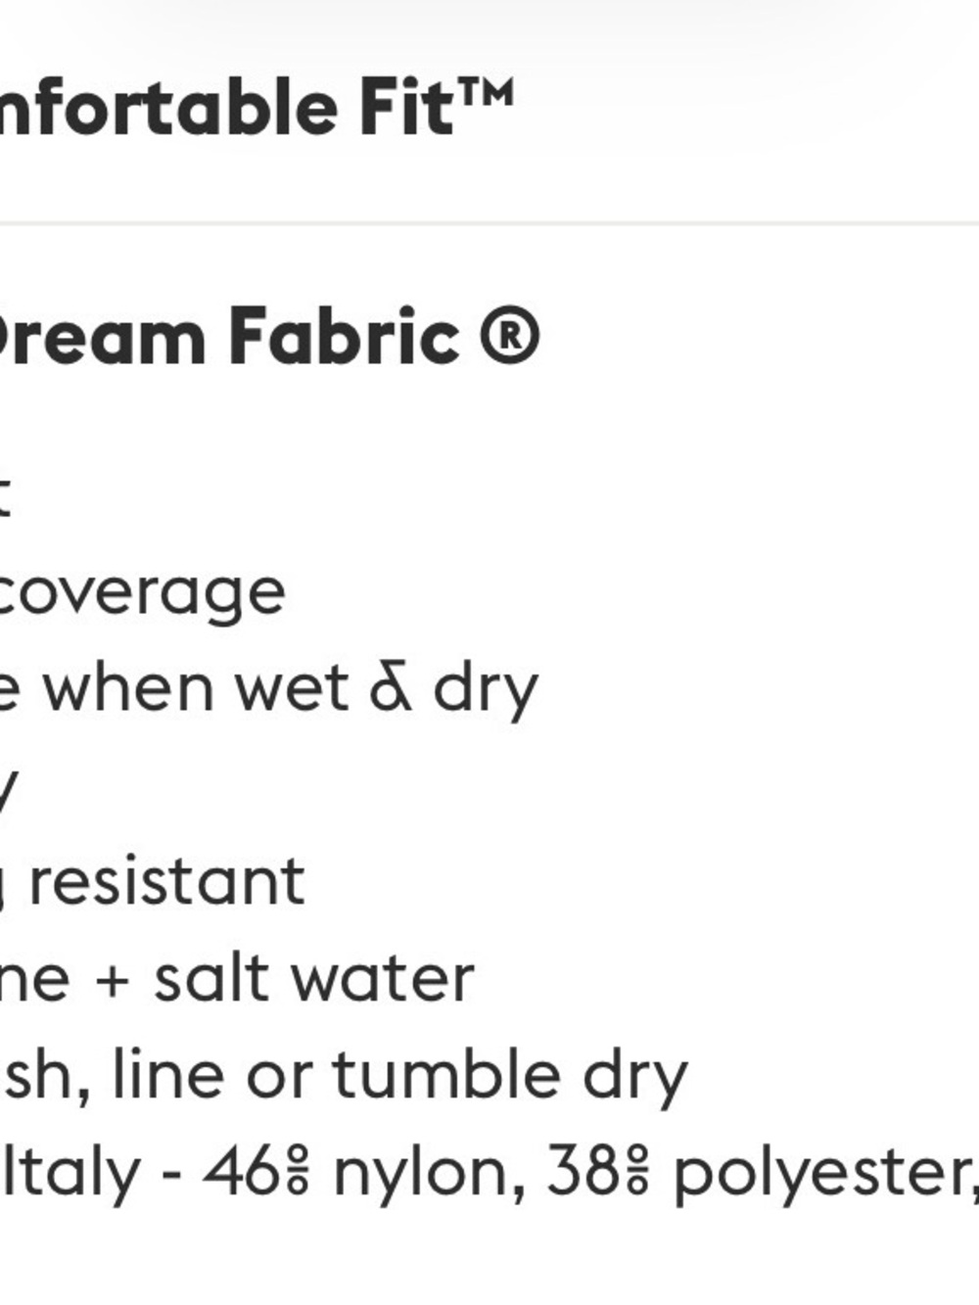Click the word Italy in composition line
The image size is (979, 1305).
(70, 1172)
